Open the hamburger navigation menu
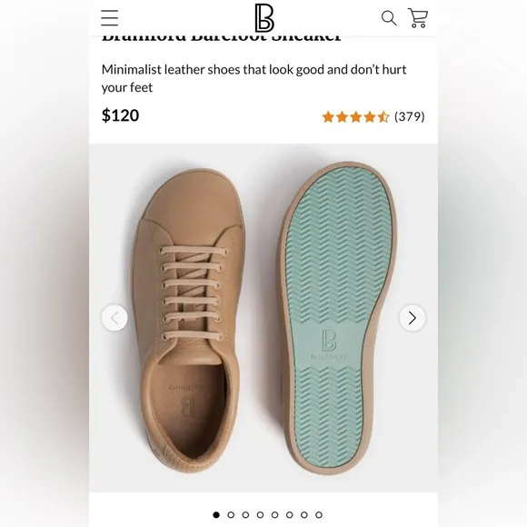The height and width of the screenshot is (527, 527). click(110, 18)
